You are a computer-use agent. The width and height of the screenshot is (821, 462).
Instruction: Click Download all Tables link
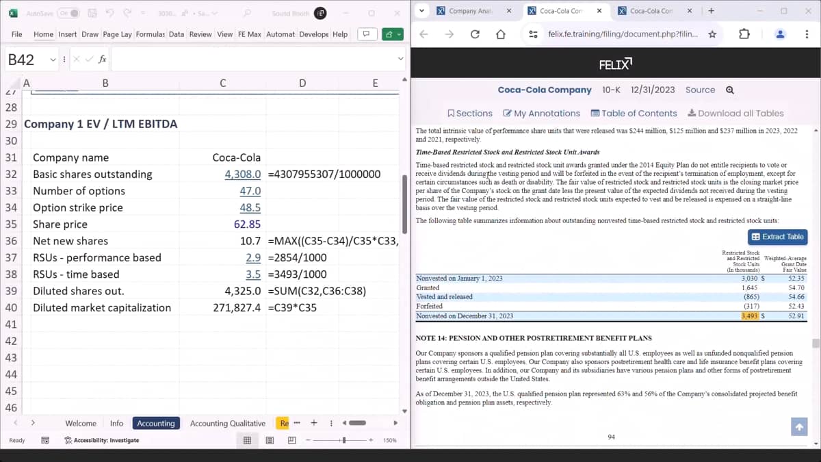point(735,114)
